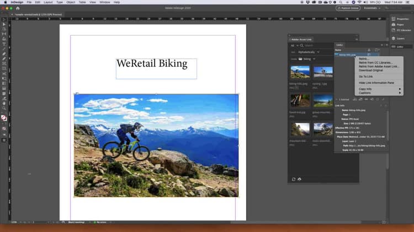Click the refresh icon in Asset Link panel
Image resolution: width=414 pixels, height=232 pixels.
coord(294,179)
